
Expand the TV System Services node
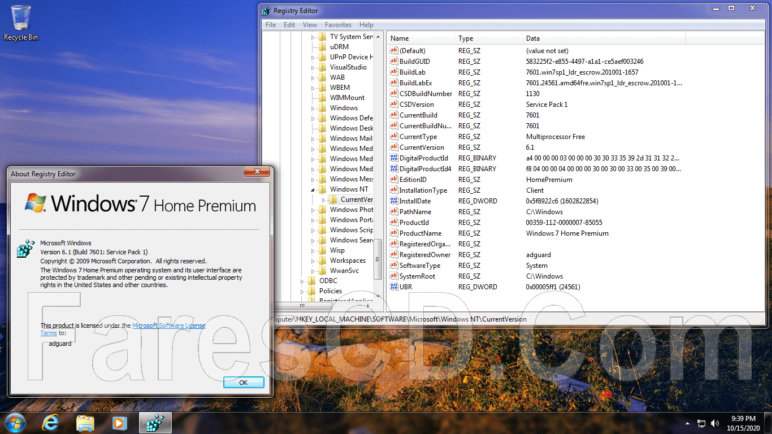coord(313,37)
